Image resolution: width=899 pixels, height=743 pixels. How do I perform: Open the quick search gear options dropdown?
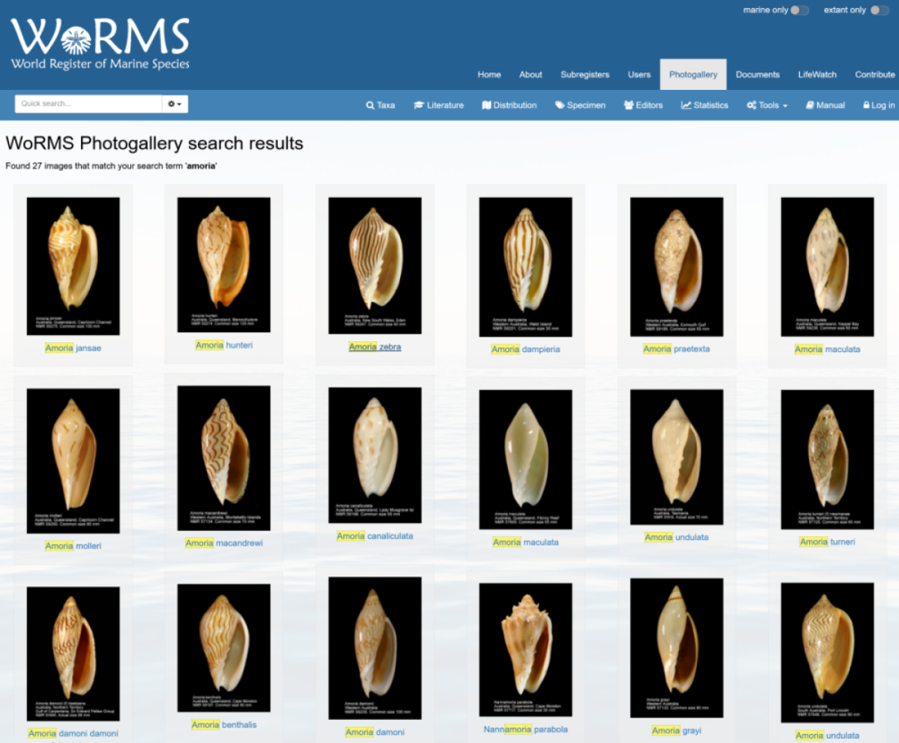click(x=175, y=104)
